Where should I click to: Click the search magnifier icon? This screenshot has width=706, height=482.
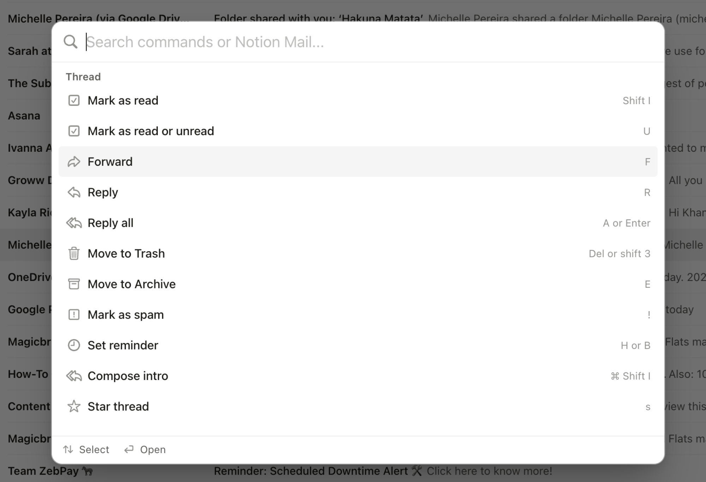tap(71, 42)
